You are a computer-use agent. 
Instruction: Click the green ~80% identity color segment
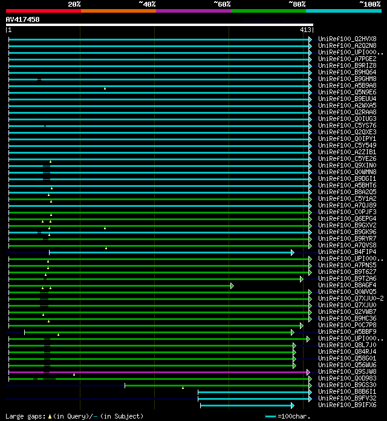click(268, 11)
